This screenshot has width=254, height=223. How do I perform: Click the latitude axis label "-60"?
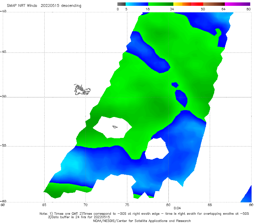coord(3,201)
